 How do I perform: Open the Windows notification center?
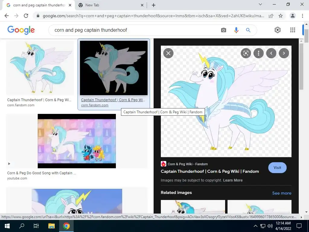point(299,226)
